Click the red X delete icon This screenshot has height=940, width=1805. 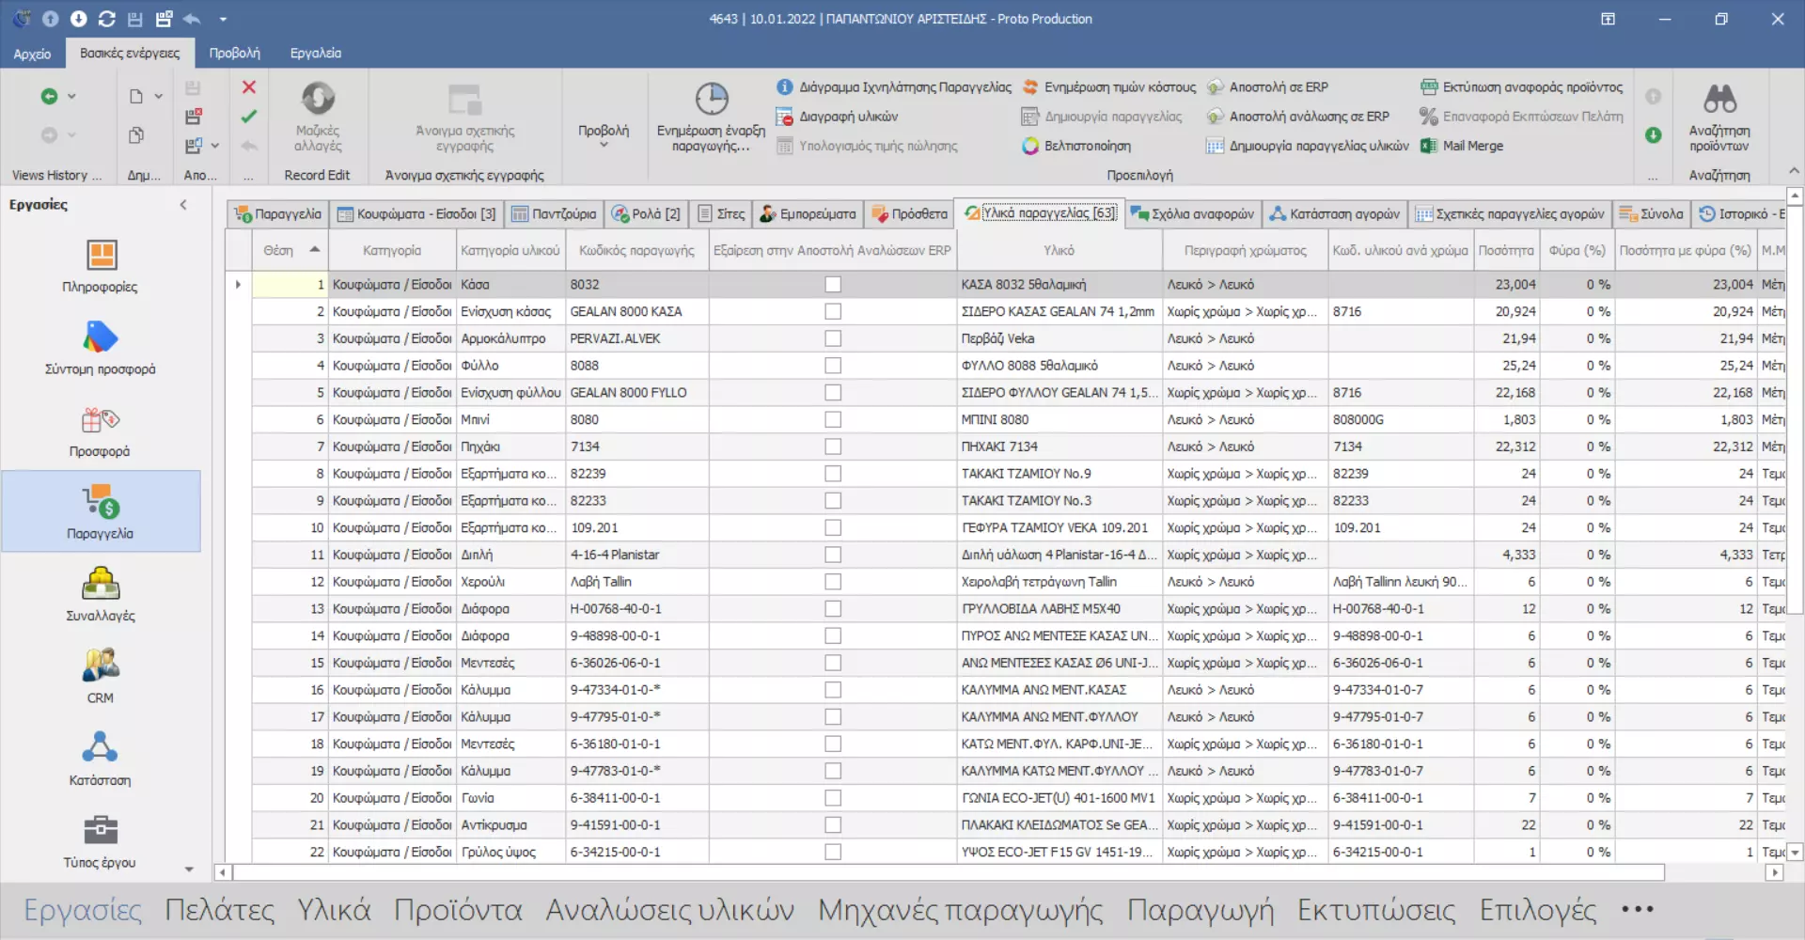249,87
